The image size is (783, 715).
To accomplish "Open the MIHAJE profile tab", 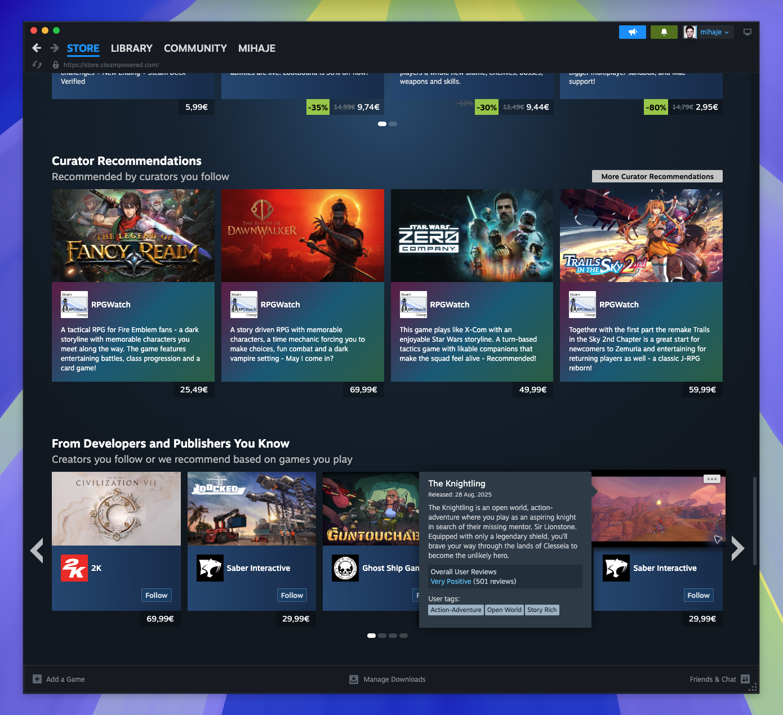I will [257, 48].
